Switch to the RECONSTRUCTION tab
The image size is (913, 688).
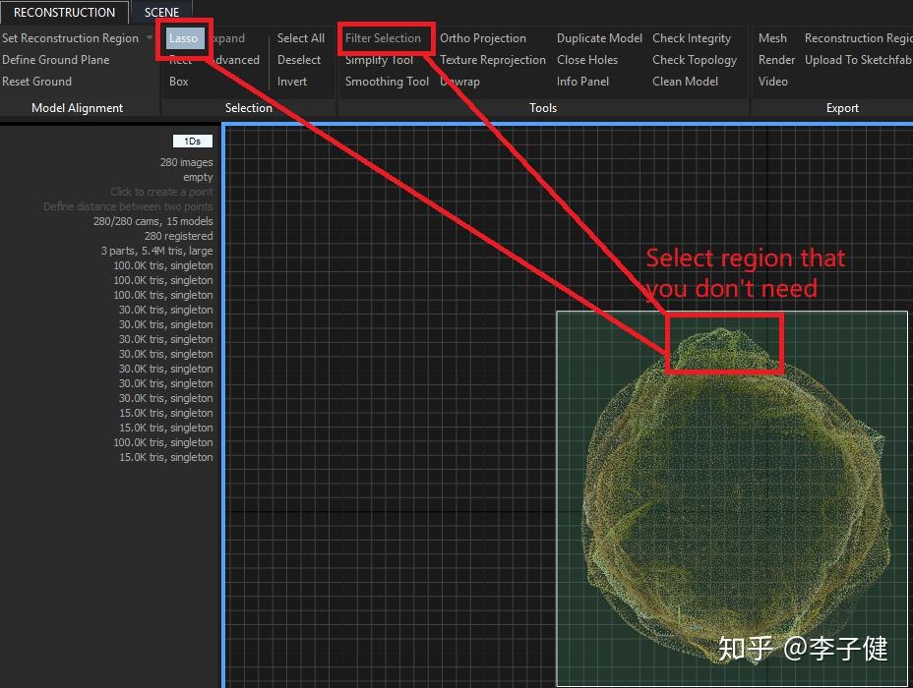point(65,13)
